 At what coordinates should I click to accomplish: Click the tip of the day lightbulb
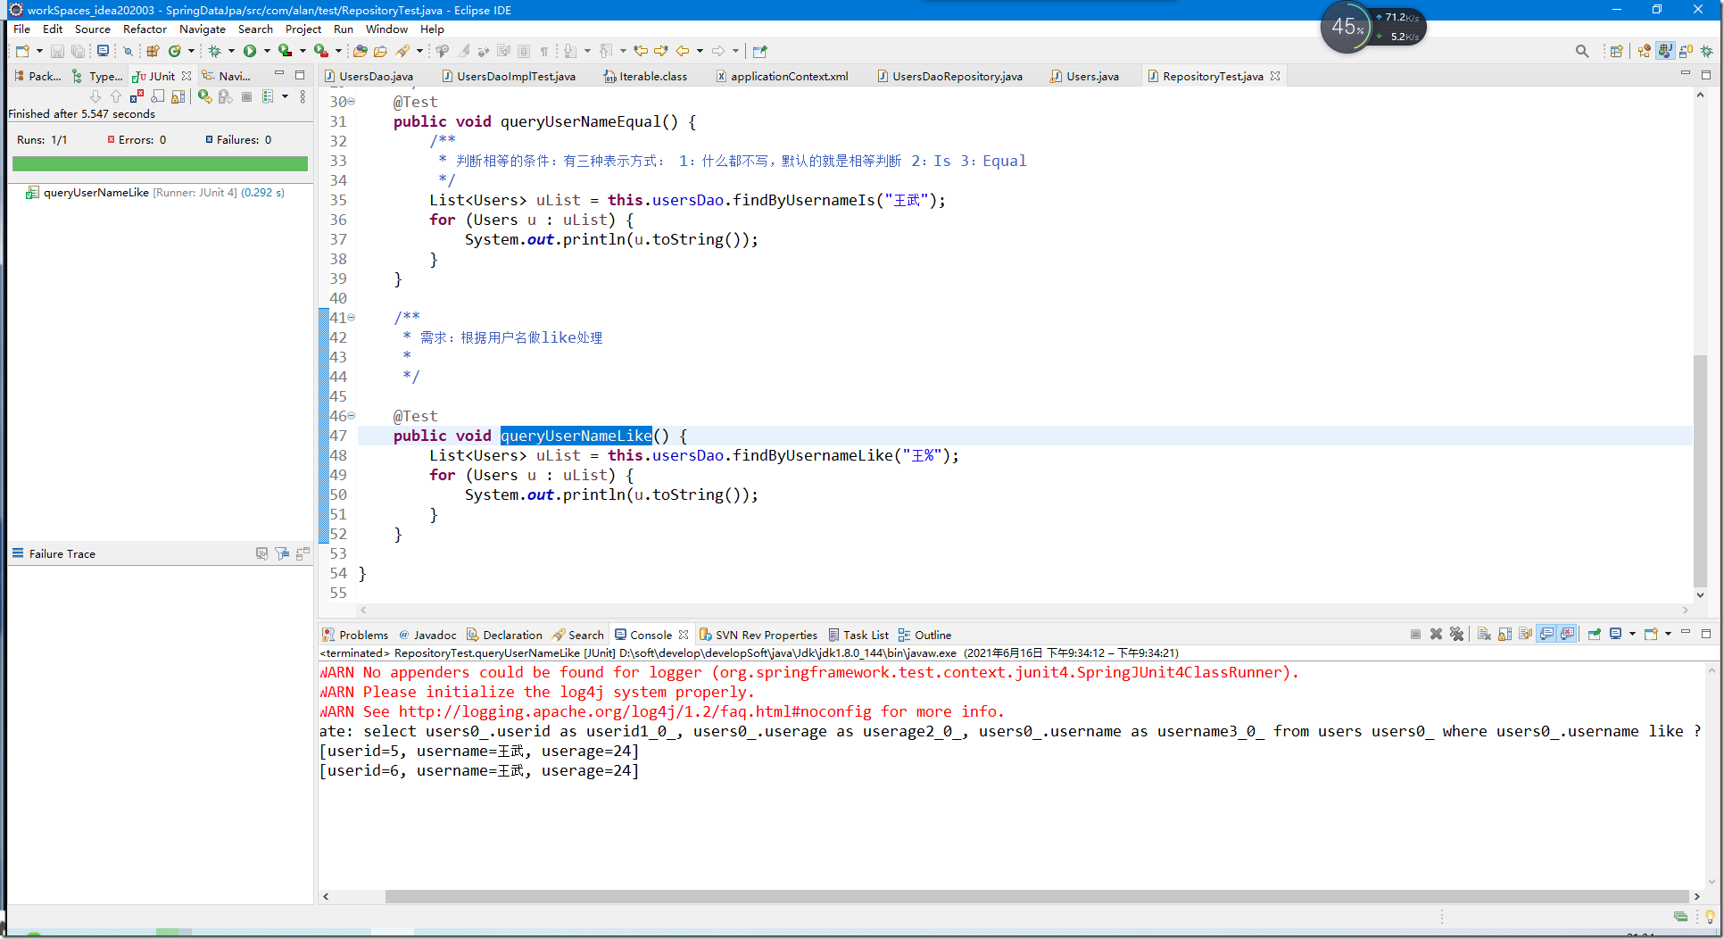[1710, 917]
